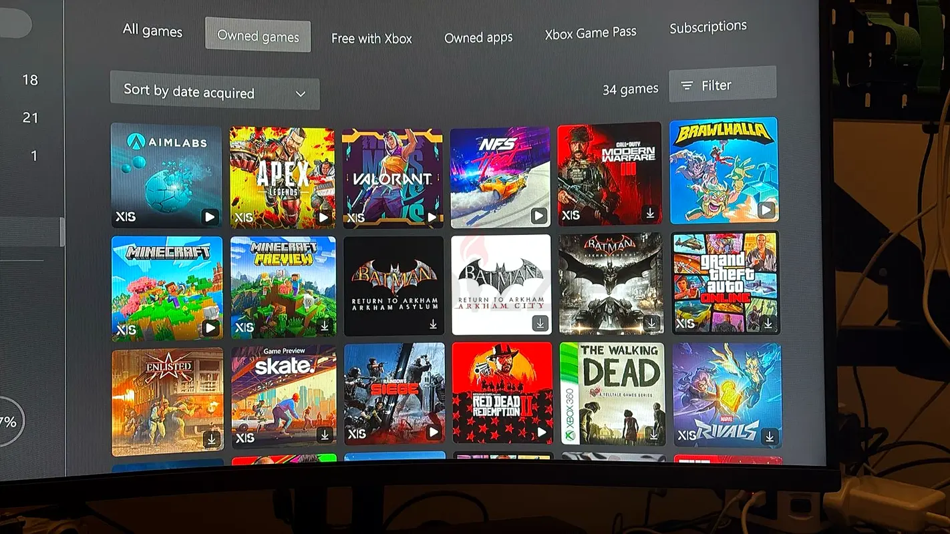Click the download icon on the Enlisted tile
The image size is (950, 534).
click(x=212, y=439)
